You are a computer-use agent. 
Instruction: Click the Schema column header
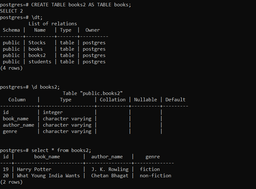[x=11, y=30]
